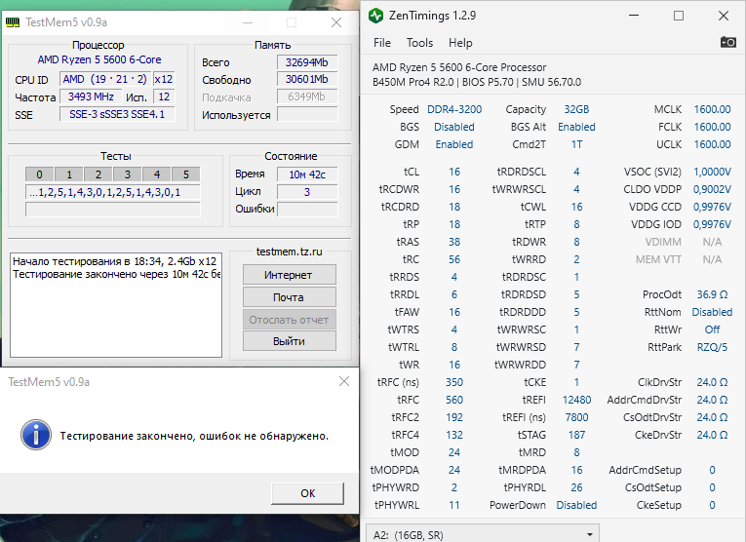
Task: Click the tRC value 56
Action: tap(454, 259)
